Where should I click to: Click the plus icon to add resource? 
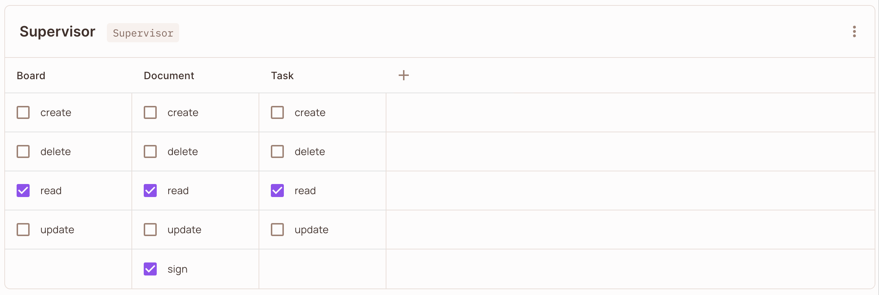click(403, 75)
